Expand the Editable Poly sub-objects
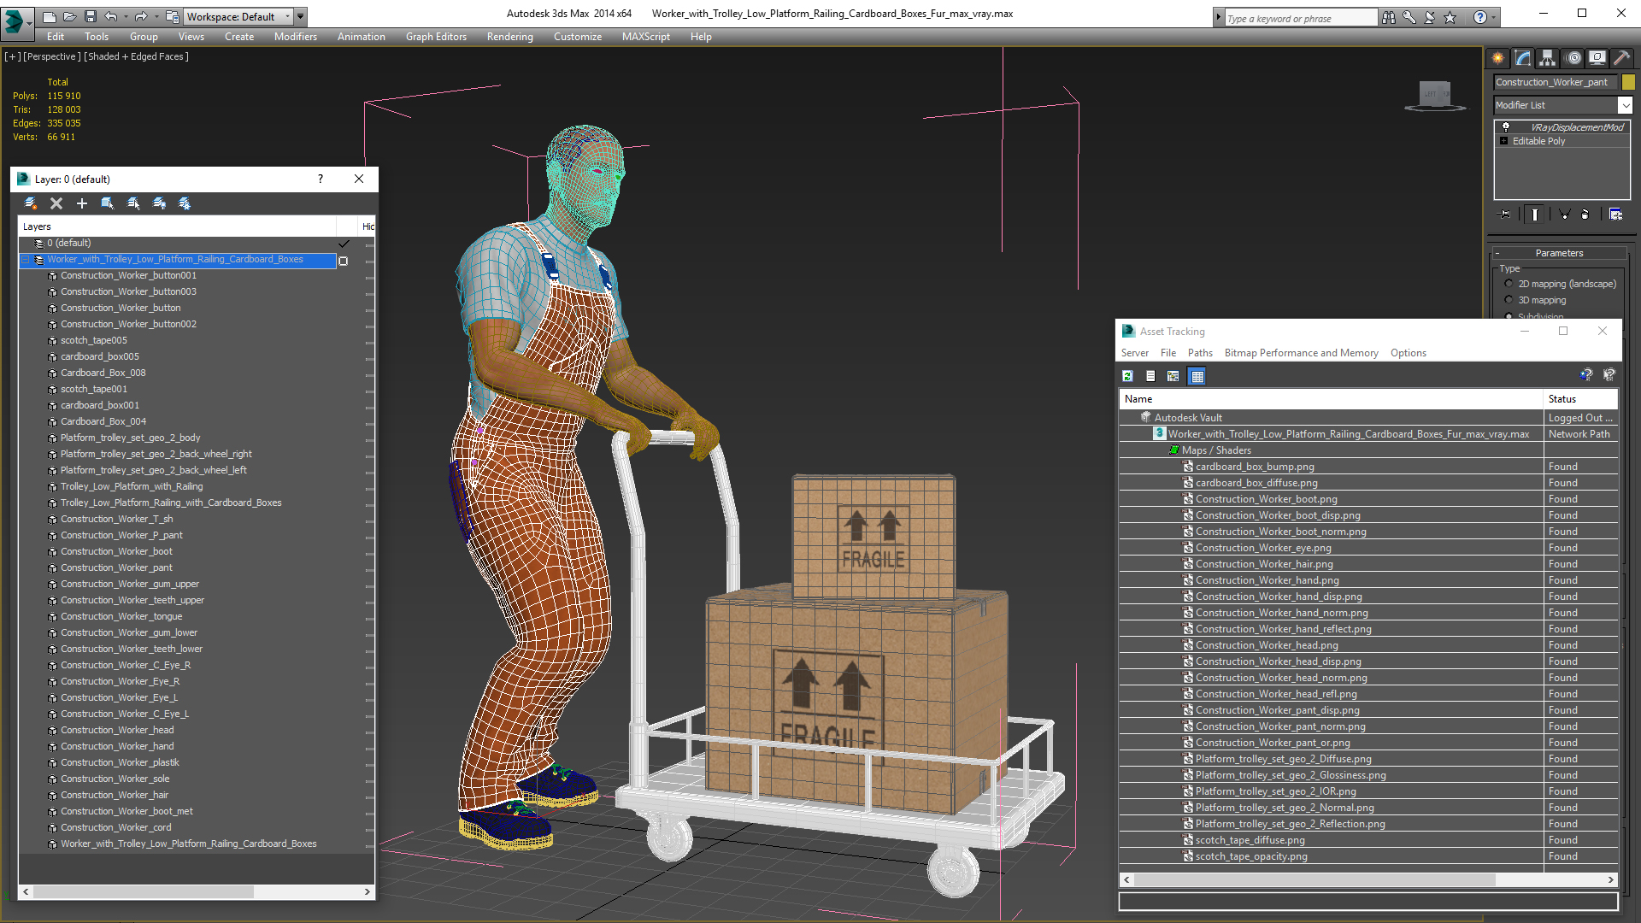1641x923 pixels. click(x=1503, y=141)
